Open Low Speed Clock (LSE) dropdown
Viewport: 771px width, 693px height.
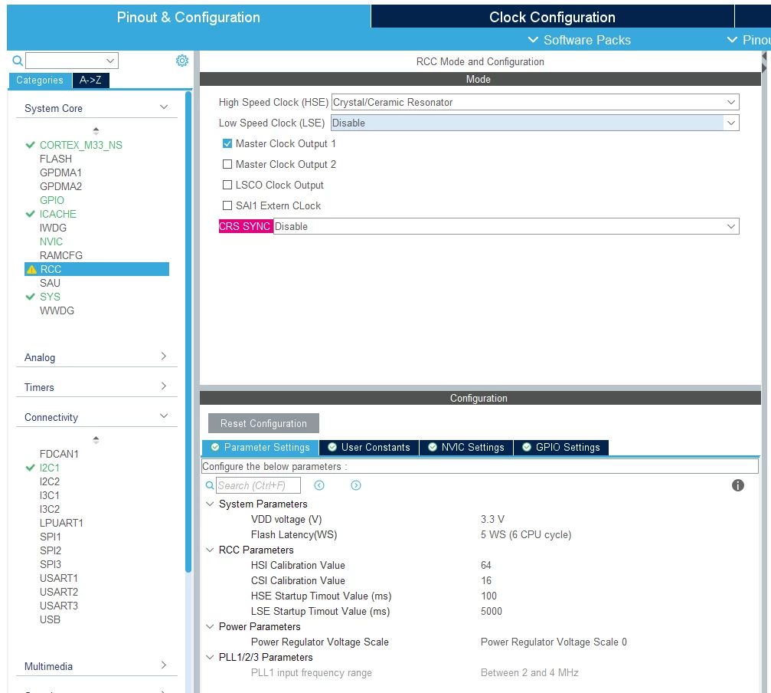535,123
